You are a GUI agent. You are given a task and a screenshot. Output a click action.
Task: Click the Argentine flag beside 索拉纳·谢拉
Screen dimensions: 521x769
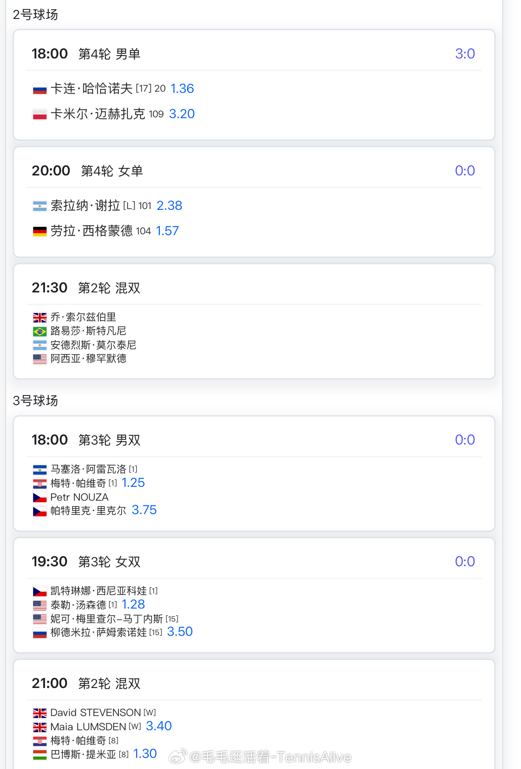(39, 206)
